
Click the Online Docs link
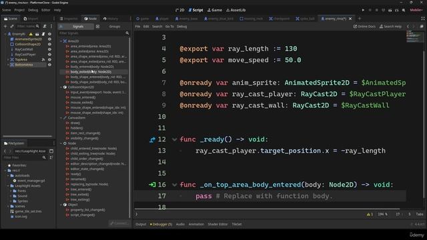[364, 27]
